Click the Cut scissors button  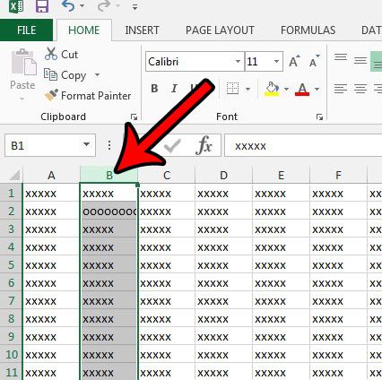(x=61, y=54)
